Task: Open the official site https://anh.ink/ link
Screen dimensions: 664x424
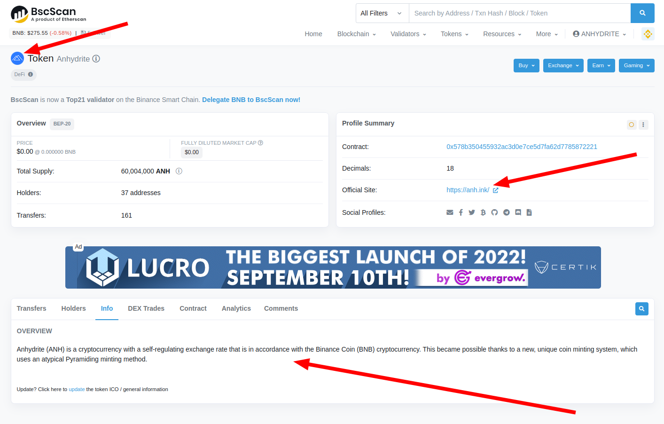Action: [x=468, y=190]
